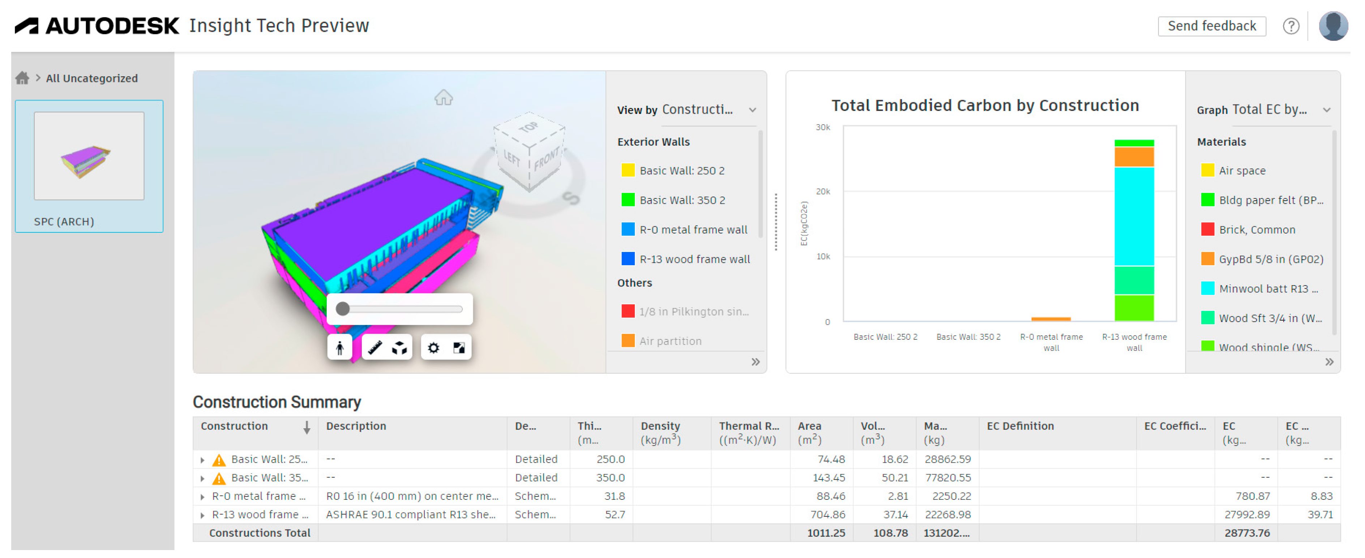This screenshot has height=558, width=1365.
Task: Expand the R-13 wood frame table row
Action: 202,515
